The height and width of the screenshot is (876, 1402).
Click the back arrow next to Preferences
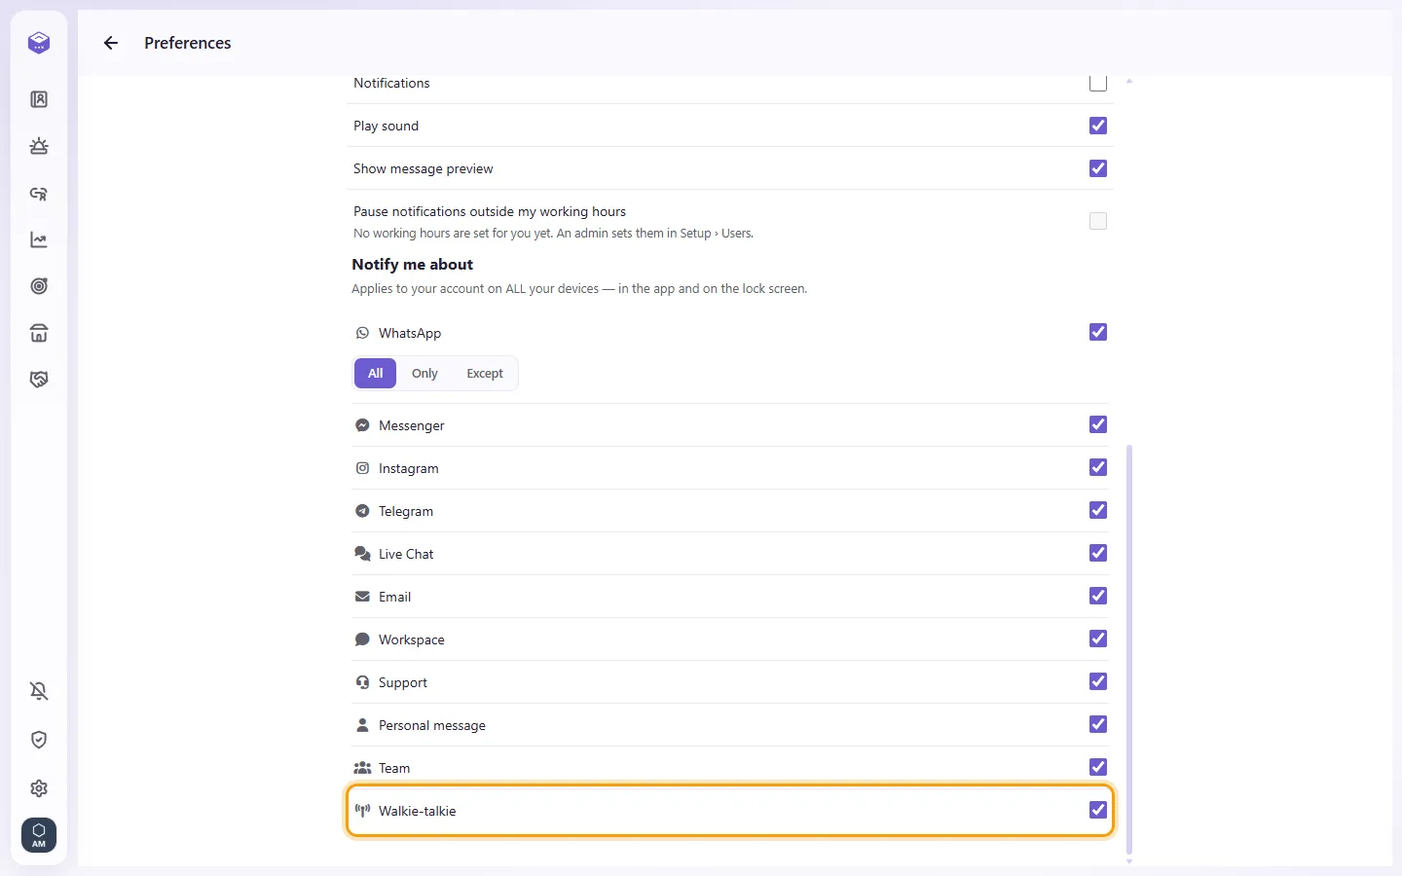click(111, 43)
